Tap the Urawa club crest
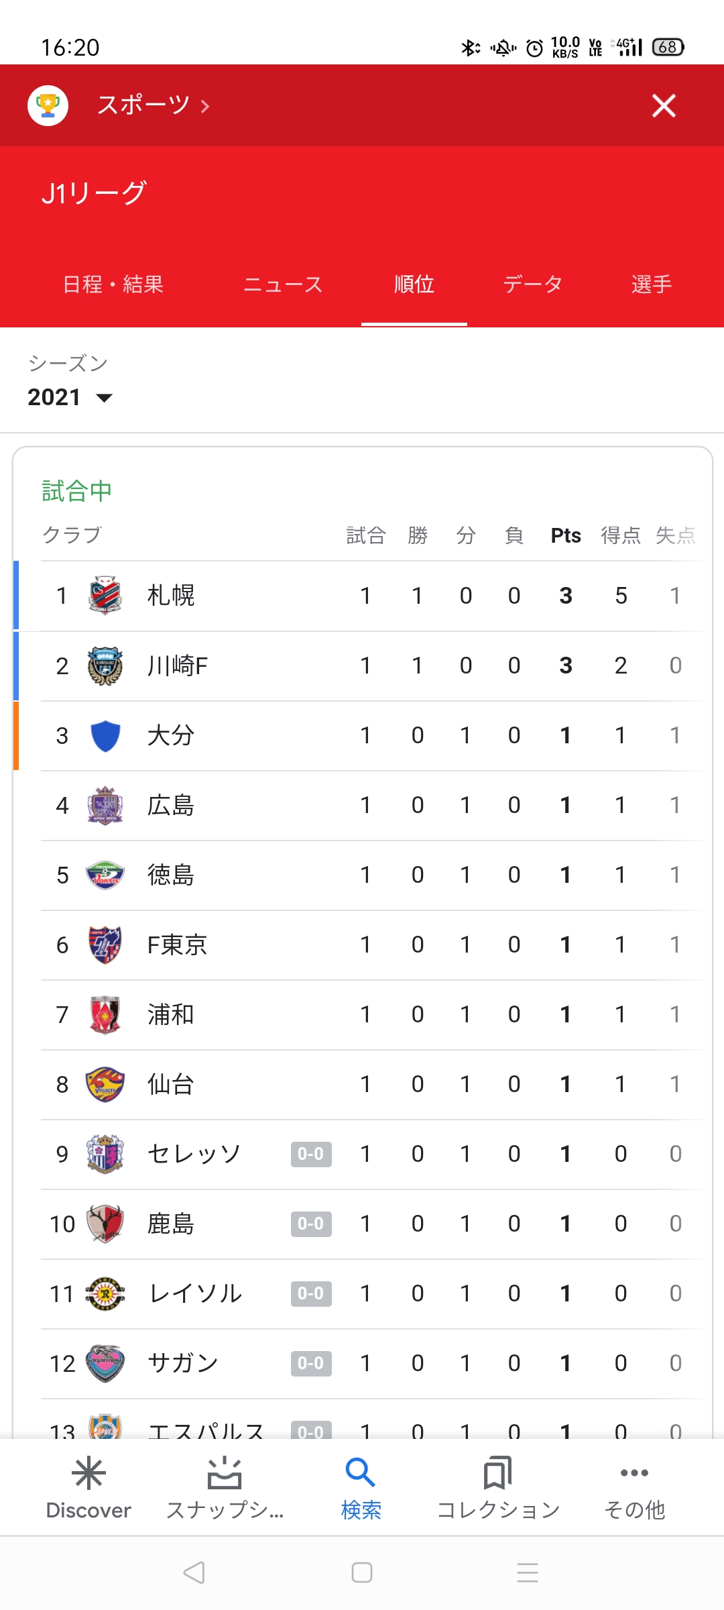 coord(105,1014)
